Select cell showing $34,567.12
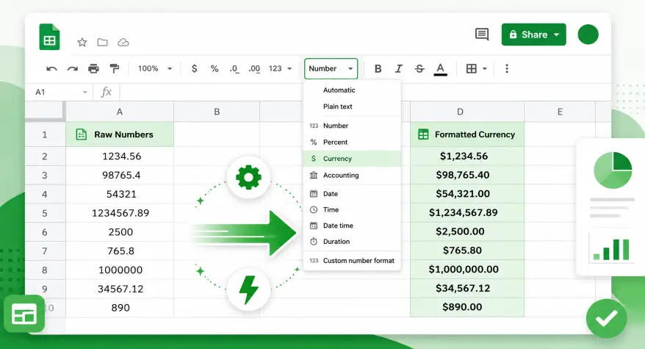This screenshot has width=645, height=349. click(467, 288)
